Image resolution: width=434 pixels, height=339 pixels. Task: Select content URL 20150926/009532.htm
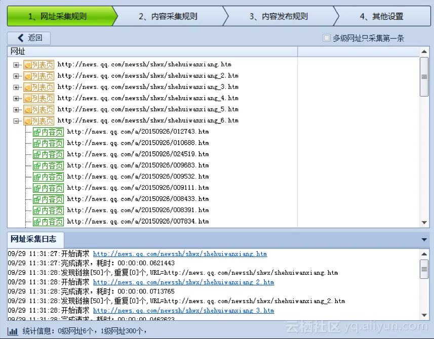point(138,177)
